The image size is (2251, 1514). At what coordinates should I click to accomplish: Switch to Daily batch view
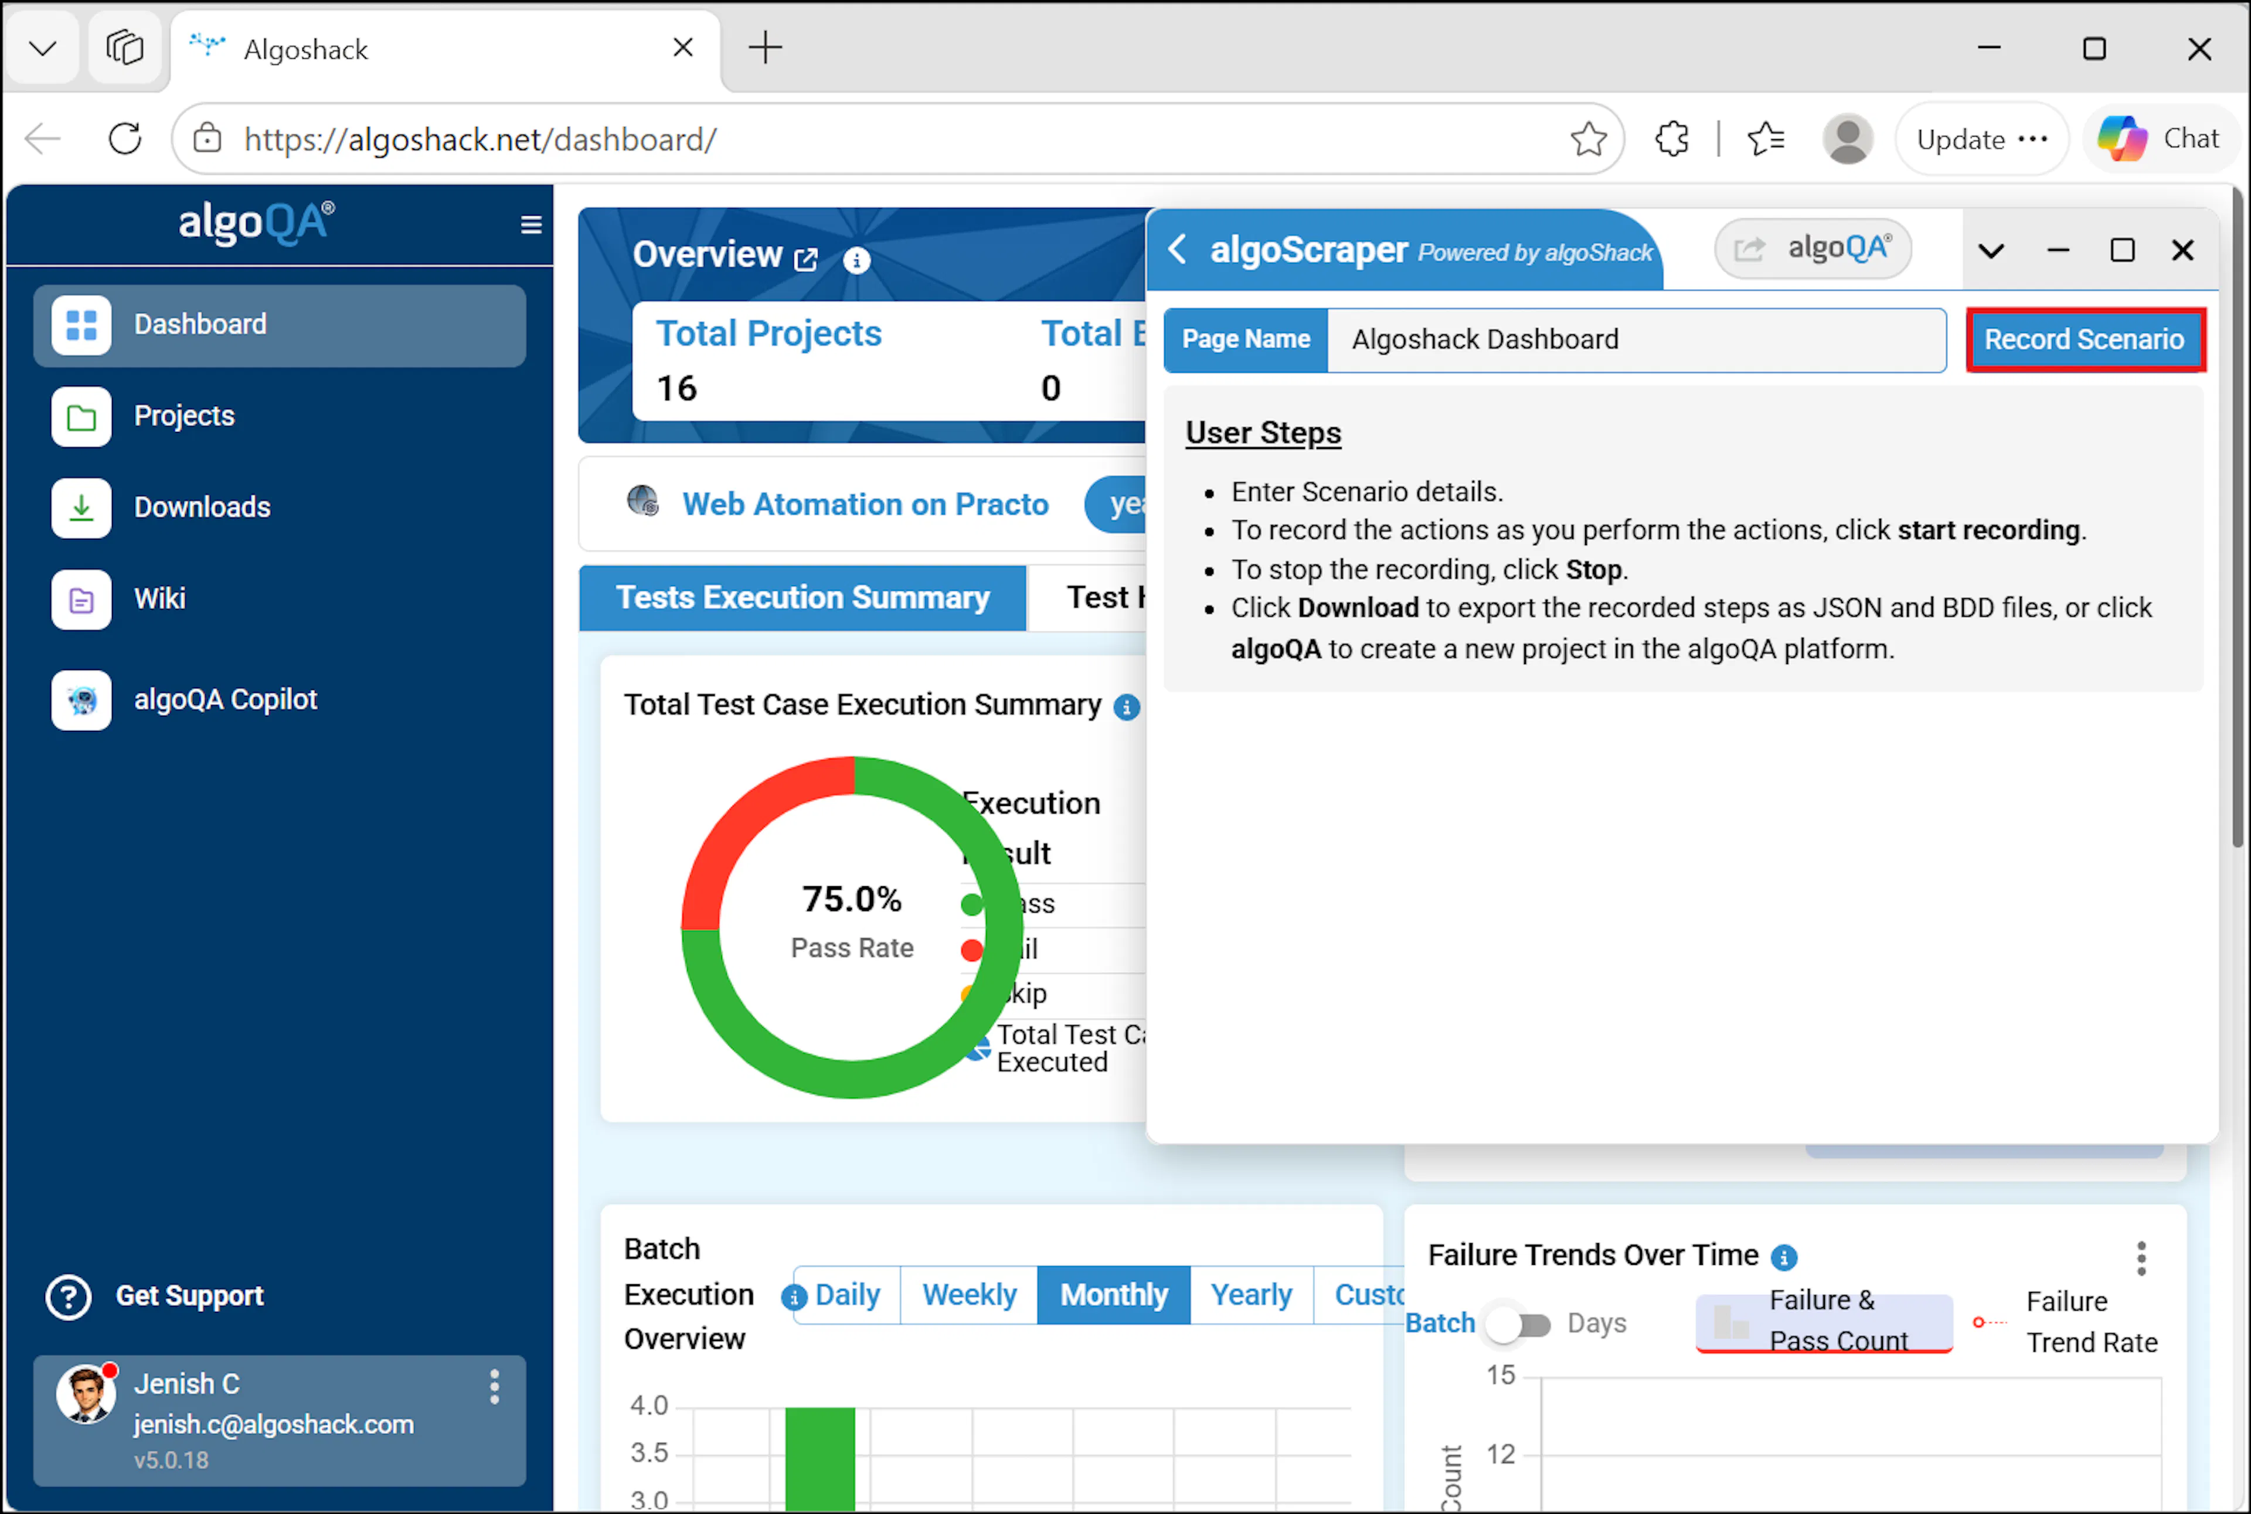(x=847, y=1295)
